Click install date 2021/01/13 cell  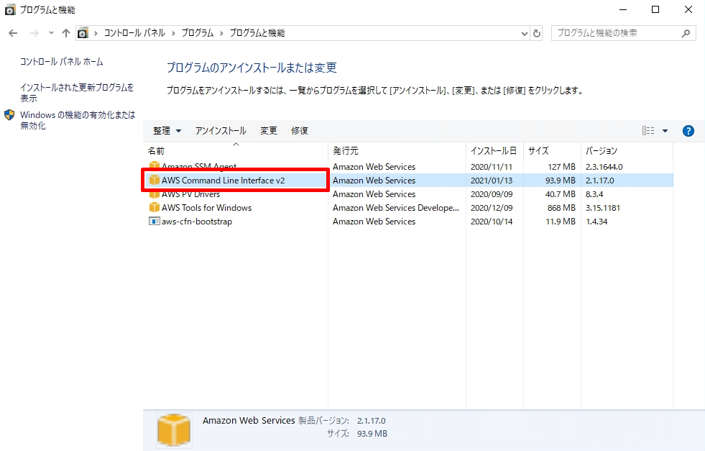point(492,180)
